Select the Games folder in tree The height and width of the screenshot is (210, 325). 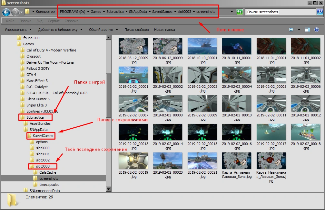point(28,44)
